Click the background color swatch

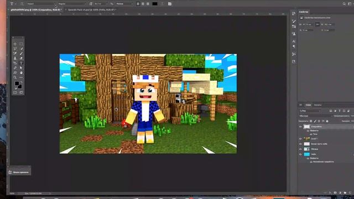pyautogui.click(x=20, y=87)
